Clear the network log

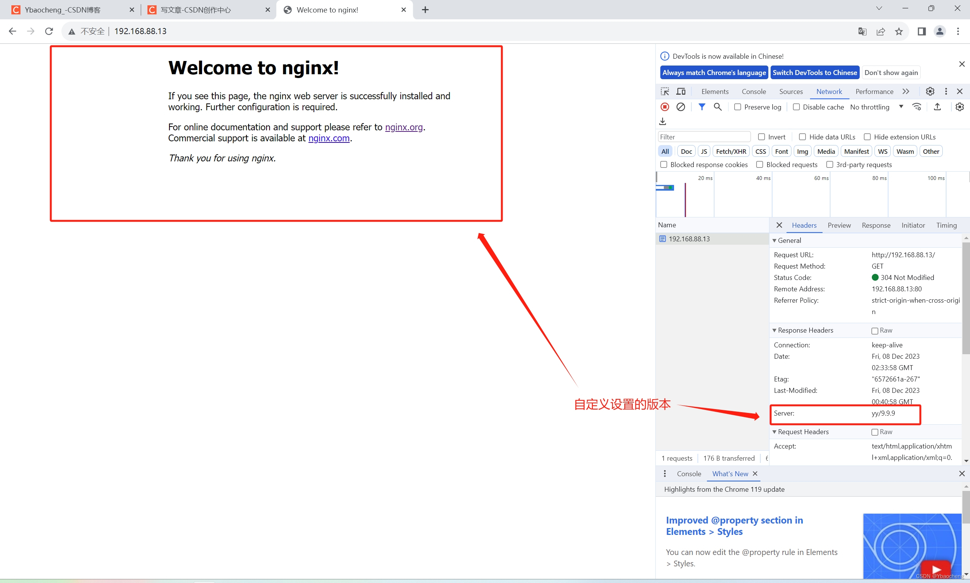[x=681, y=107]
